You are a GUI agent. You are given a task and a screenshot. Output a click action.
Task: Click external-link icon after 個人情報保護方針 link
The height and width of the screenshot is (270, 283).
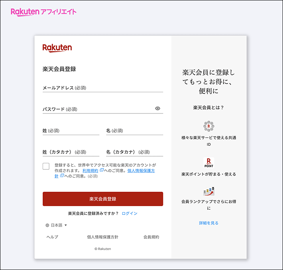click(x=62, y=175)
